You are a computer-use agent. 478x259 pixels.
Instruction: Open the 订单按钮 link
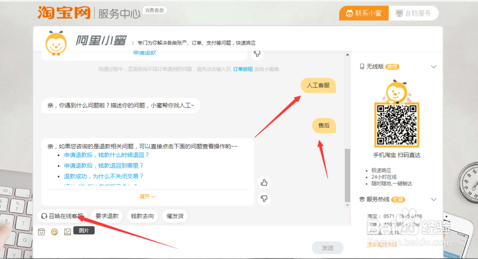coord(243,69)
